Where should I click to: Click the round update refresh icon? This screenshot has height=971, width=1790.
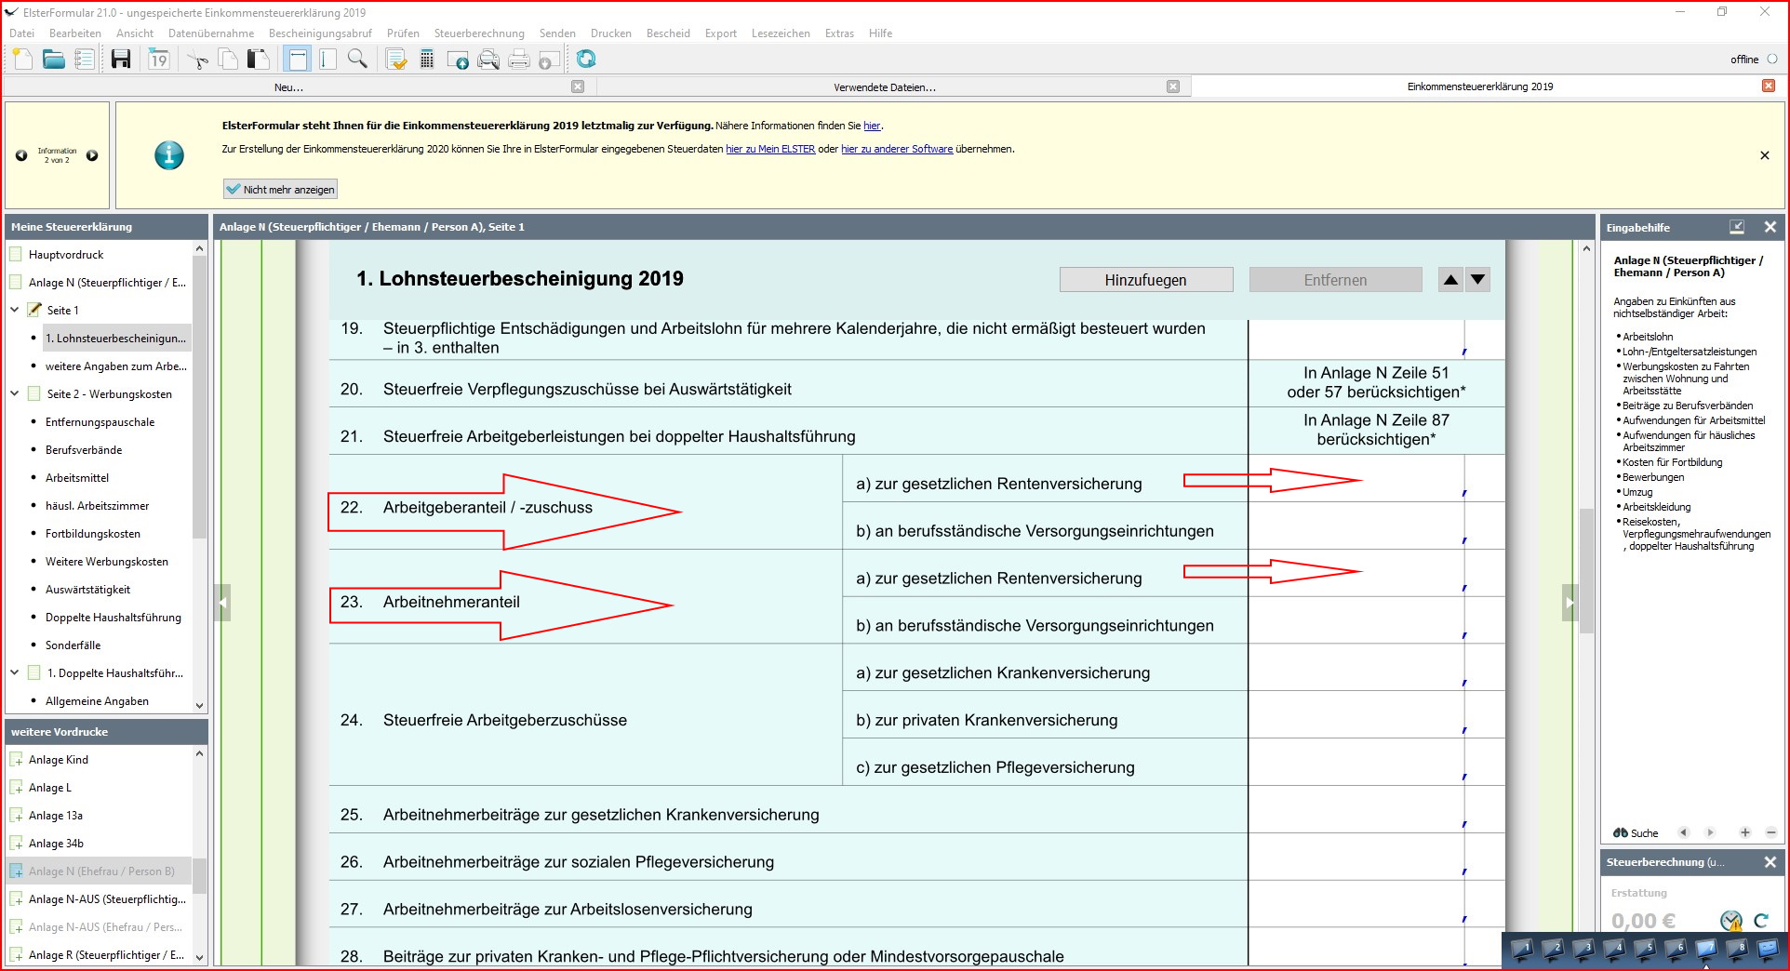pyautogui.click(x=586, y=60)
